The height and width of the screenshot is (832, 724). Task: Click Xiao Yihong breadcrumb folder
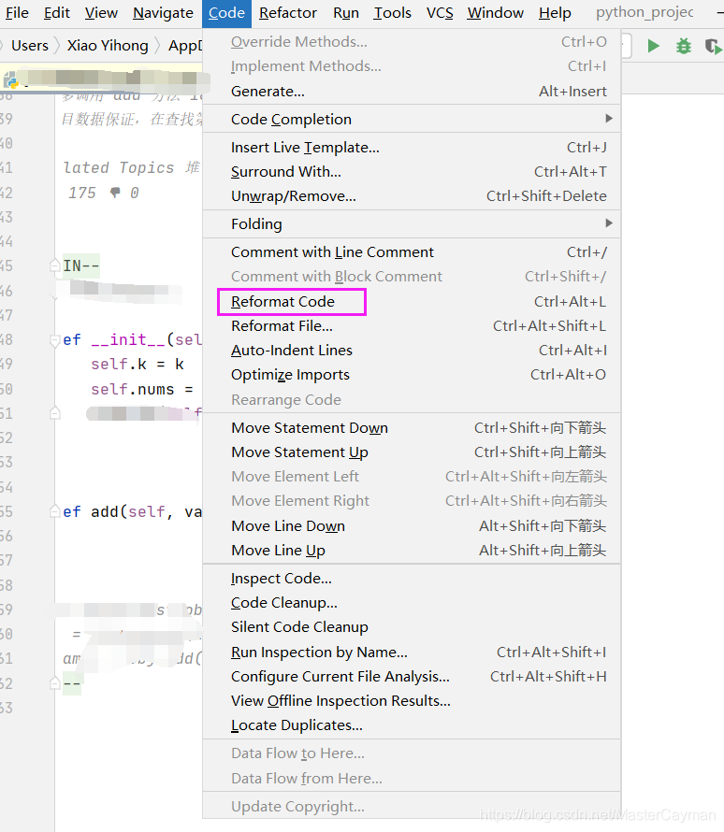pos(108,46)
